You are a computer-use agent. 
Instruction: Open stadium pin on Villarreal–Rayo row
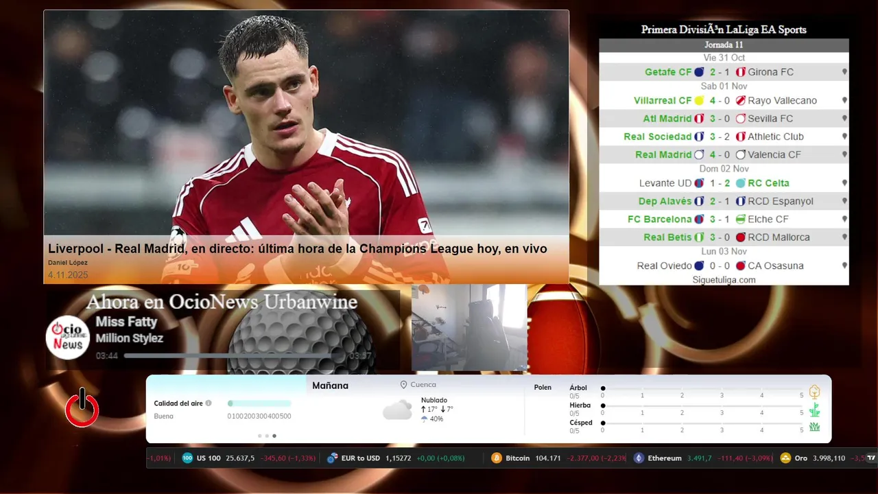pos(844,101)
